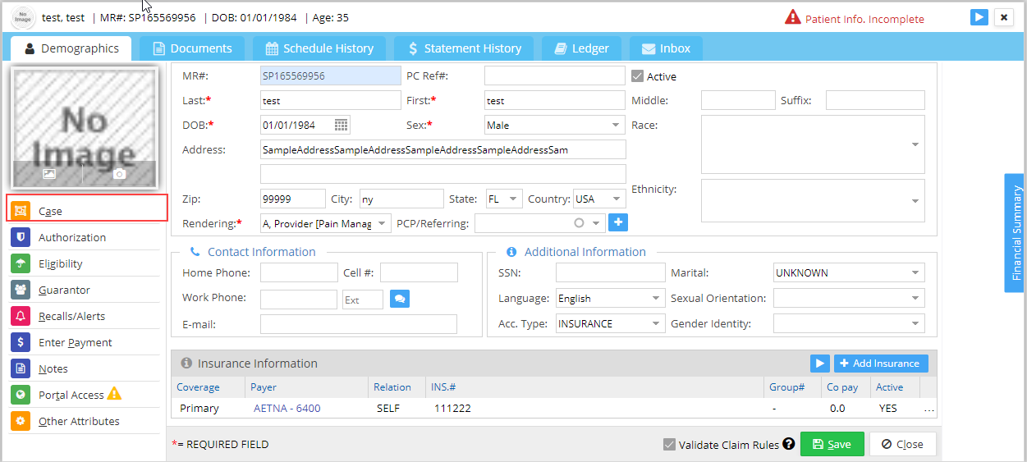1027x462 pixels.
Task: Open the DOB calendar picker icon
Action: (x=342, y=125)
